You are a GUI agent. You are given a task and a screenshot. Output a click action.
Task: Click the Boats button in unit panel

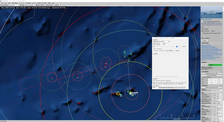click(204, 36)
